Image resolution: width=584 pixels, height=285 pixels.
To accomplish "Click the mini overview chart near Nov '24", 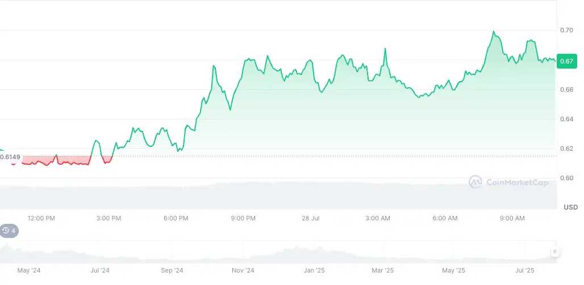I will [243, 254].
